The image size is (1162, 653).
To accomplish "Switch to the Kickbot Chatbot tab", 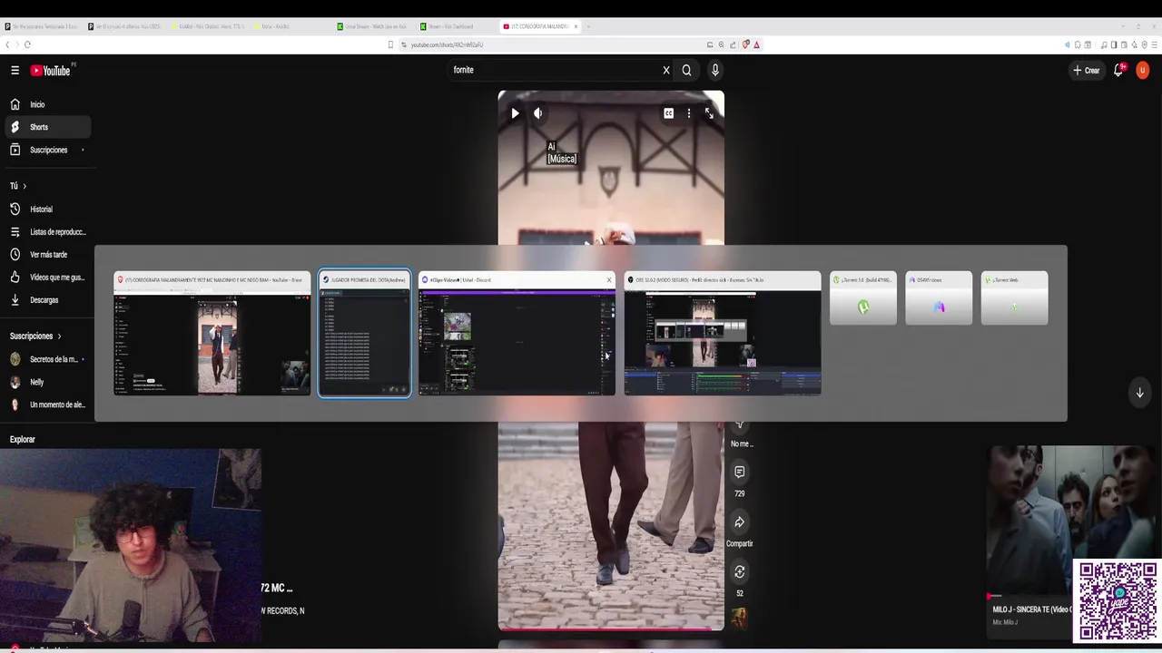I will pos(207,26).
